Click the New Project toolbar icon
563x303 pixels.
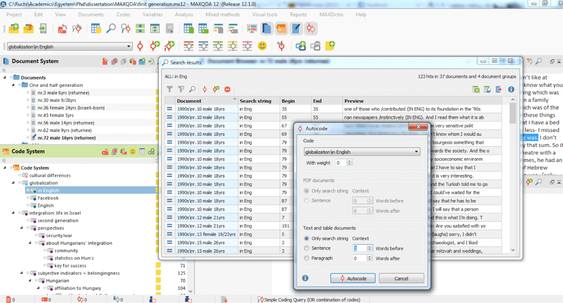(14, 29)
